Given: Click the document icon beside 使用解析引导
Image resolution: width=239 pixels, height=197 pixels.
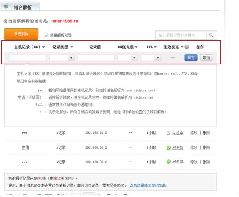Looking at the screenshot, I should coord(46,35).
